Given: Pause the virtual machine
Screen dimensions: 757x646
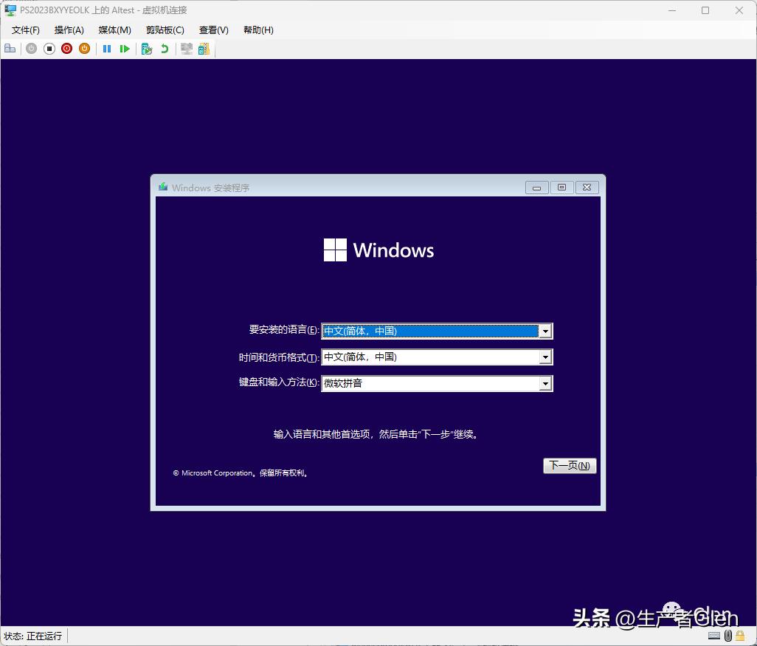Looking at the screenshot, I should (x=107, y=48).
